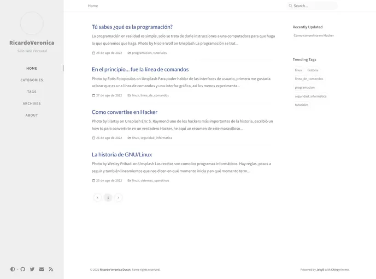Screen dimensions: 376x279
Task: Open recently updated "Como convertirse en Hacker"
Action: 314,35
